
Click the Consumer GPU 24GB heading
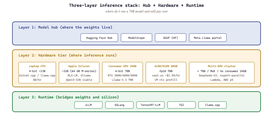[x=123, y=66]
